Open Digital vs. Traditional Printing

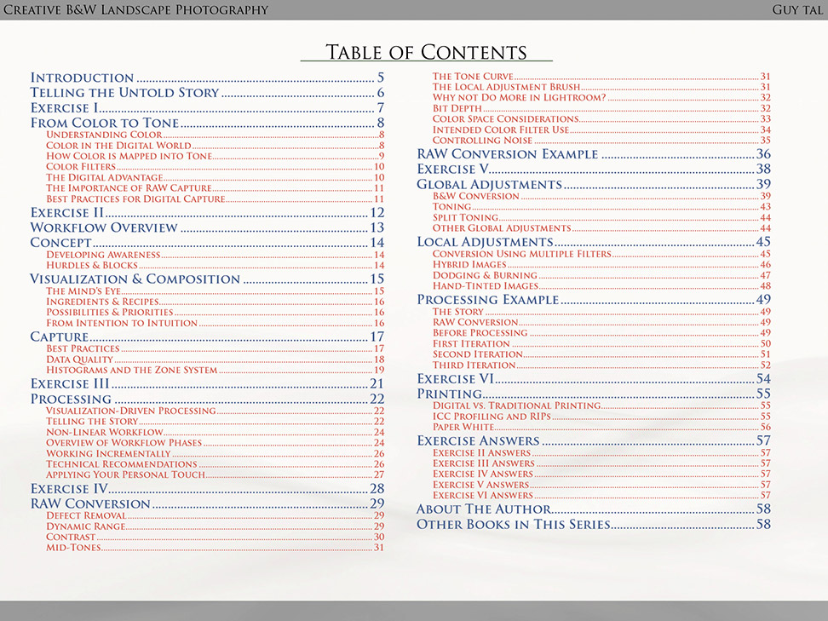[601, 405]
